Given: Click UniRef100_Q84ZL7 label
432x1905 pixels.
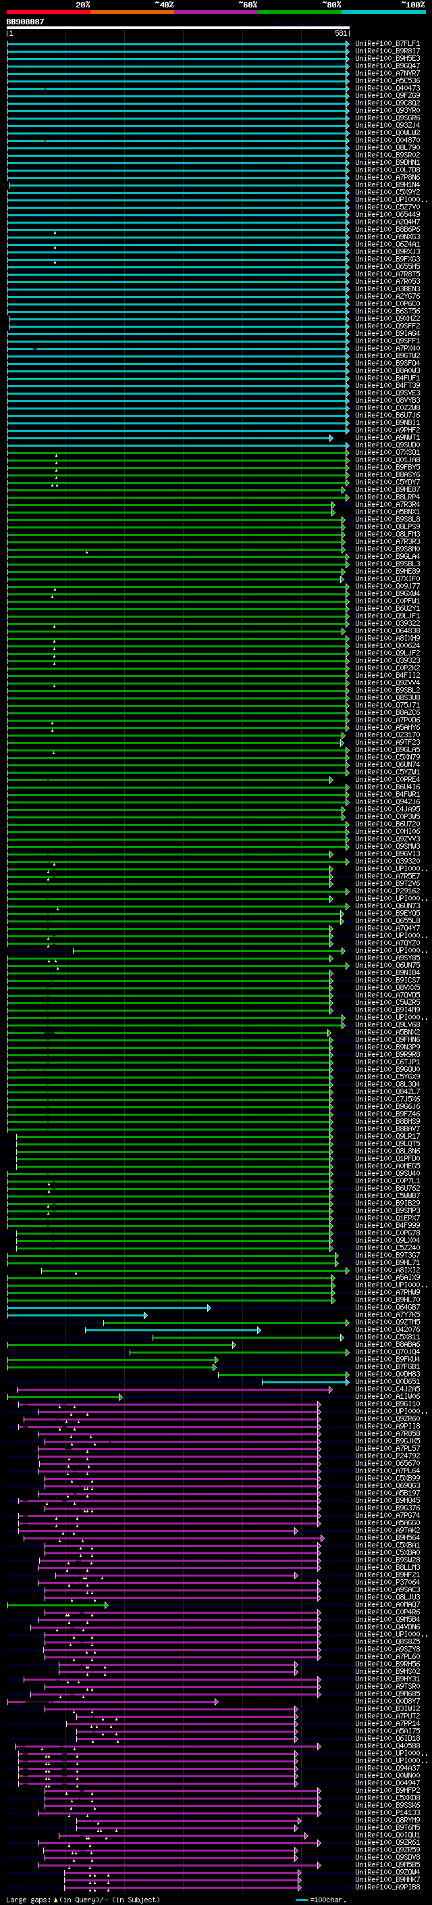Looking at the screenshot, I should click(x=387, y=1091).
